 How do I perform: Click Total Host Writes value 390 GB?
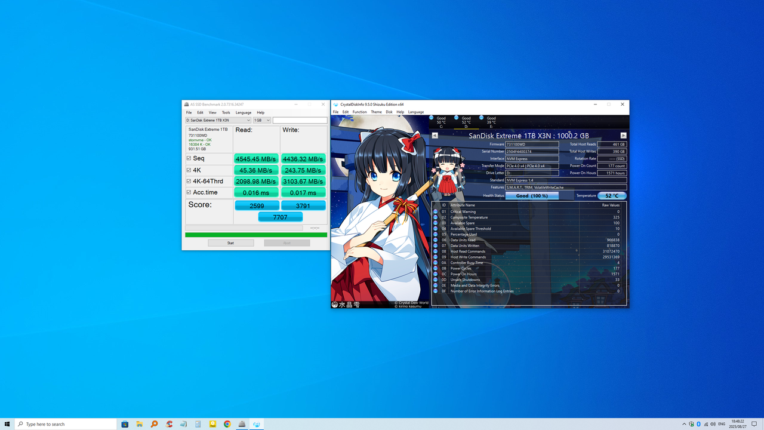pos(612,152)
